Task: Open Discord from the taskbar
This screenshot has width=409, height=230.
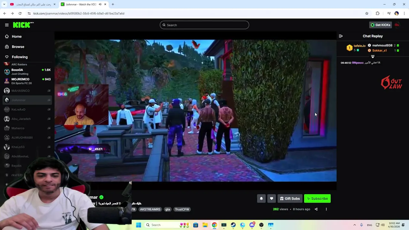Action: click(252, 225)
